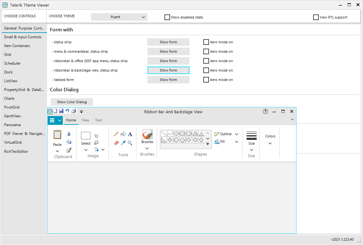Screen dimensions: 363x245
Task: Click Show Form for status strip
Action: point(168,42)
